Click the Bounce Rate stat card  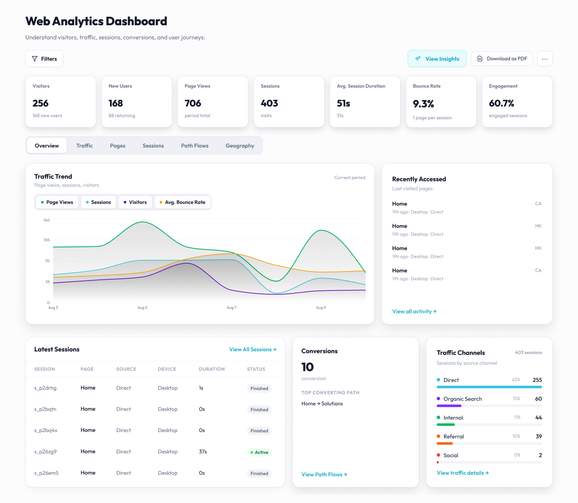click(441, 102)
